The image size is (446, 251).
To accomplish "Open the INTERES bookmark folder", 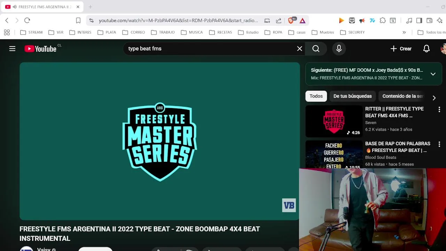I will pyautogui.click(x=80, y=32).
